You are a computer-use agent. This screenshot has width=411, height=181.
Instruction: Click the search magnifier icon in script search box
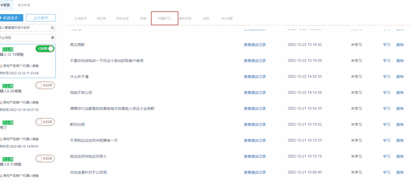point(53,27)
